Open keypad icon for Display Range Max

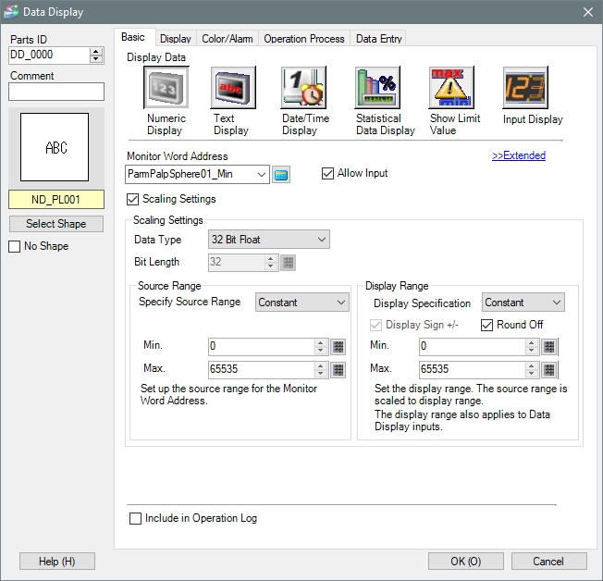(x=549, y=369)
